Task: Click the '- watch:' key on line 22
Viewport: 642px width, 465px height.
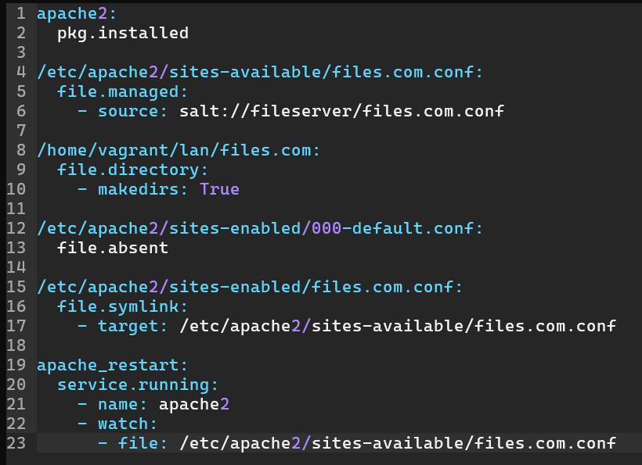Action: click(x=117, y=424)
